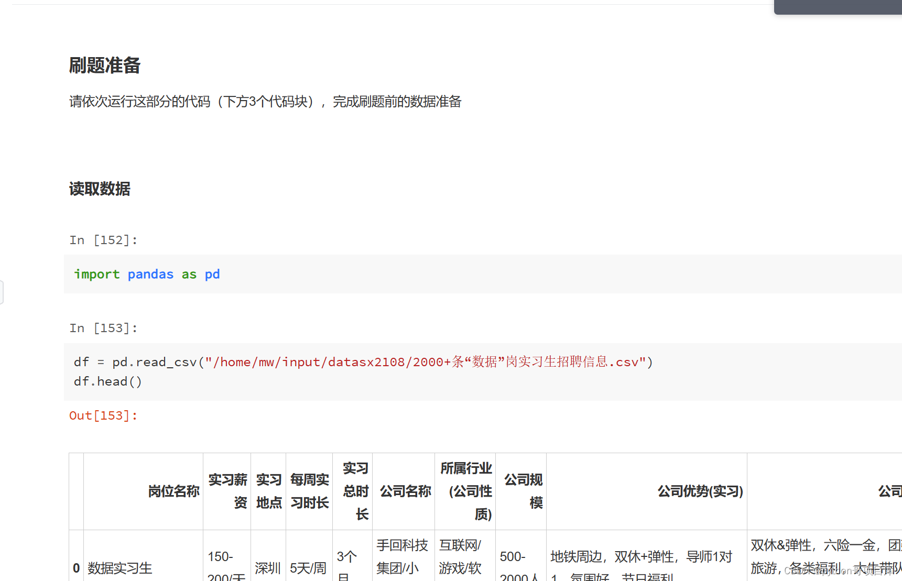Screen dimensions: 902x581
Task: Click the 实习地点 column header
Action: point(268,491)
